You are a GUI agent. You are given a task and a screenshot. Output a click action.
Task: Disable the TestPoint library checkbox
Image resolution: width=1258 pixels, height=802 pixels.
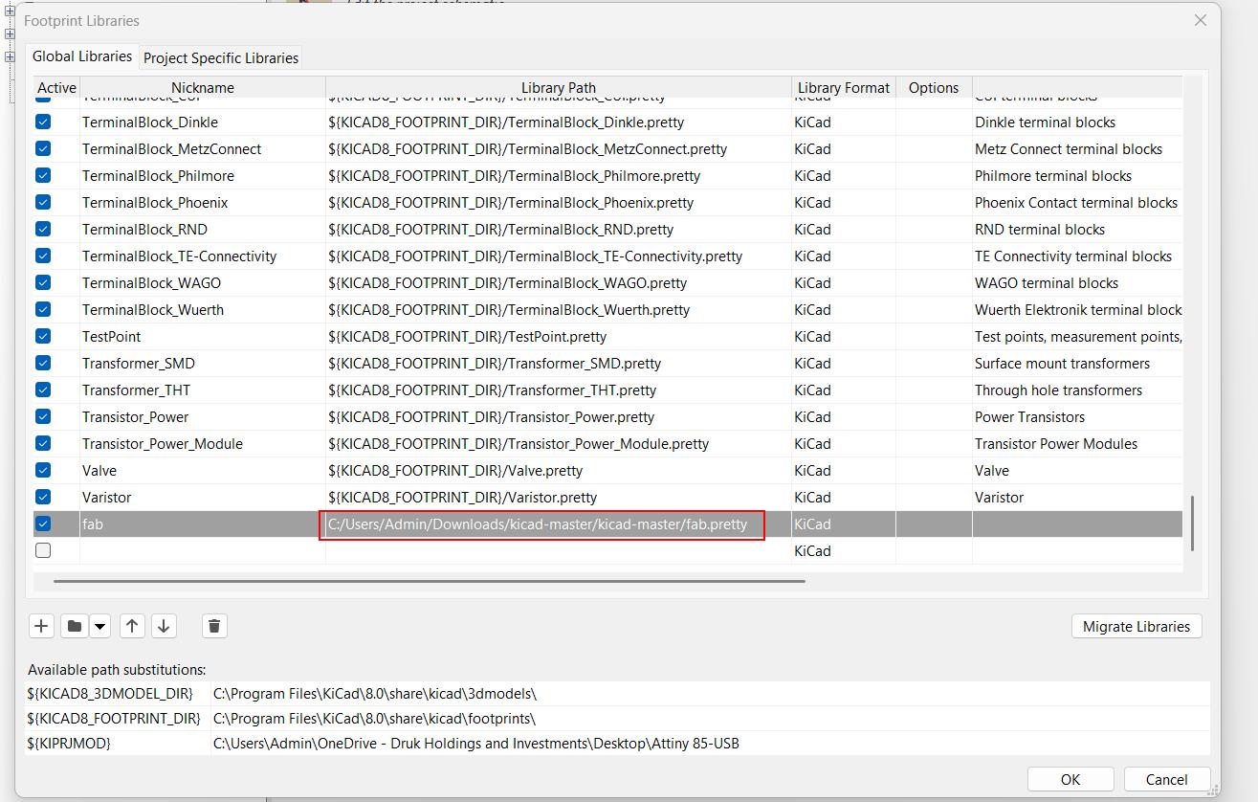43,336
